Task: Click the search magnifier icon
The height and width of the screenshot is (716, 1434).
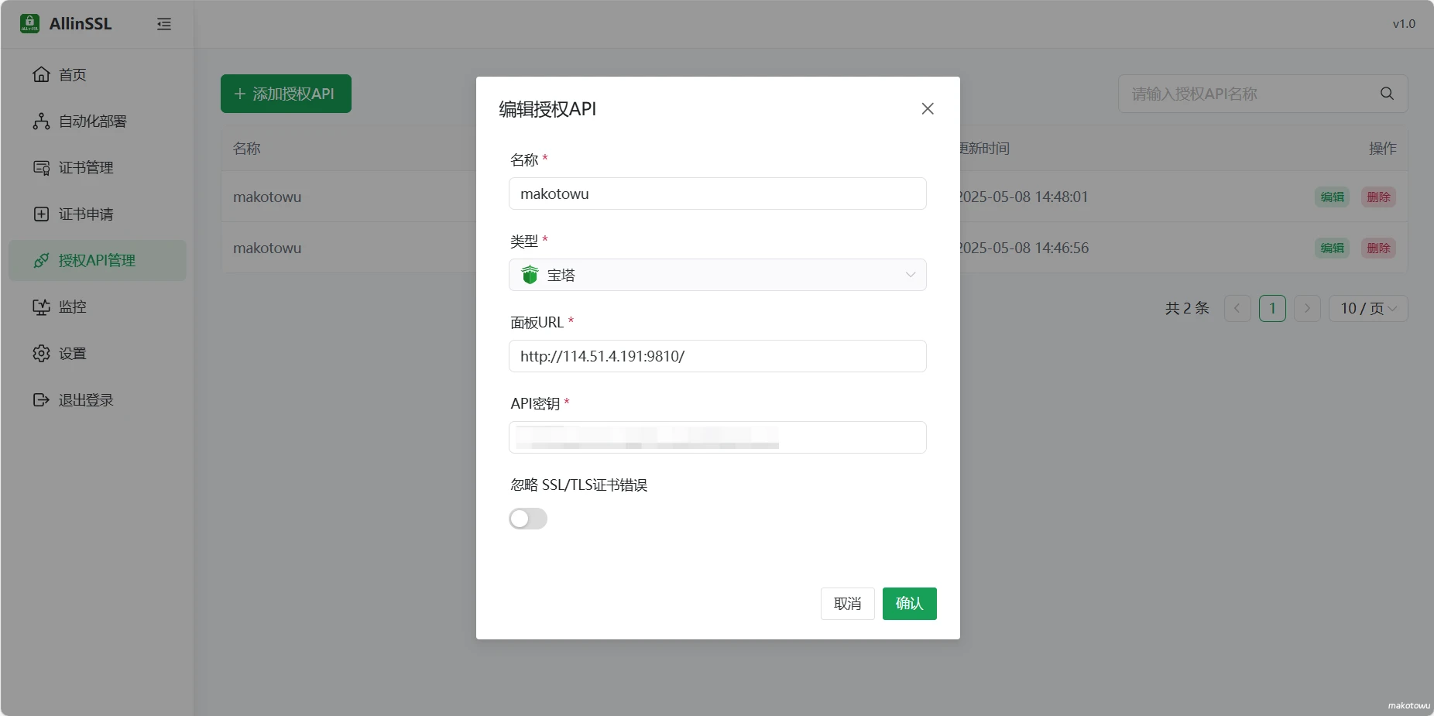Action: (1387, 94)
